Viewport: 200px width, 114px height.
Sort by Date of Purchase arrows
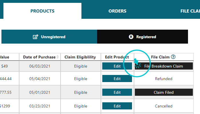(x=58, y=57)
